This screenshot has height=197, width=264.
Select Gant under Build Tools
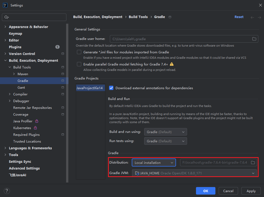21,87
